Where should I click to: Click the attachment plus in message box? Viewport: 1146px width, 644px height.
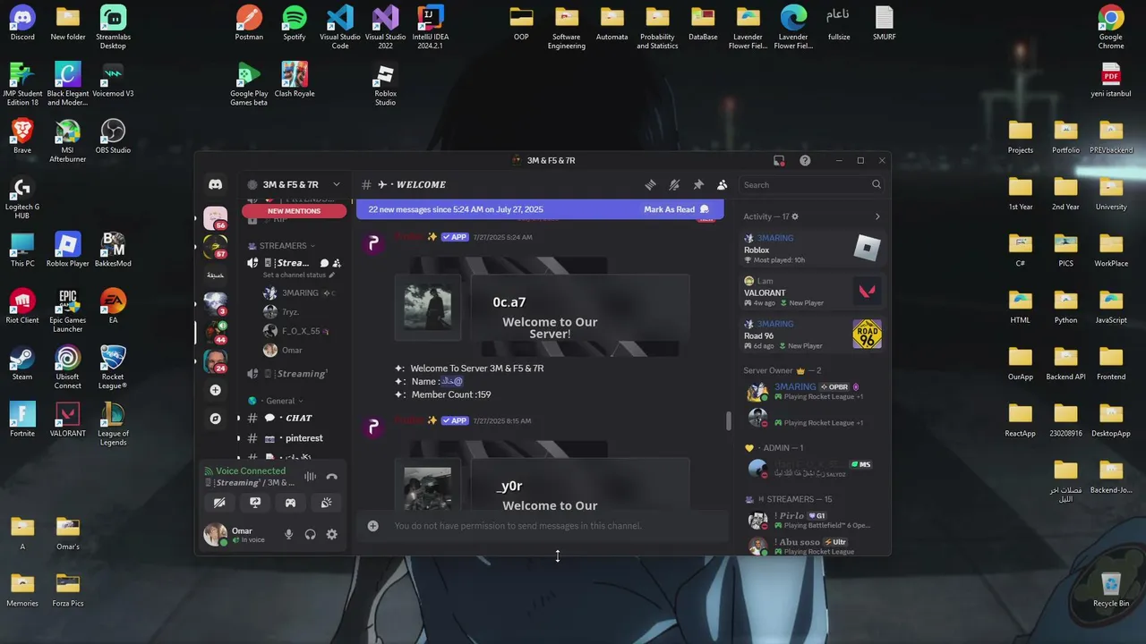372,526
